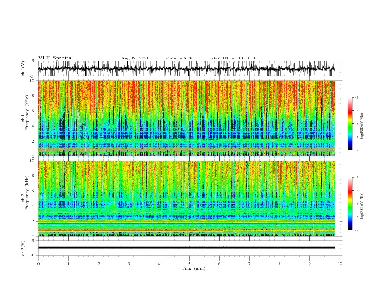This screenshot has width=383, height=296.
Task: Click the ch.1 spectrogram color scale bar
Action: pos(350,124)
